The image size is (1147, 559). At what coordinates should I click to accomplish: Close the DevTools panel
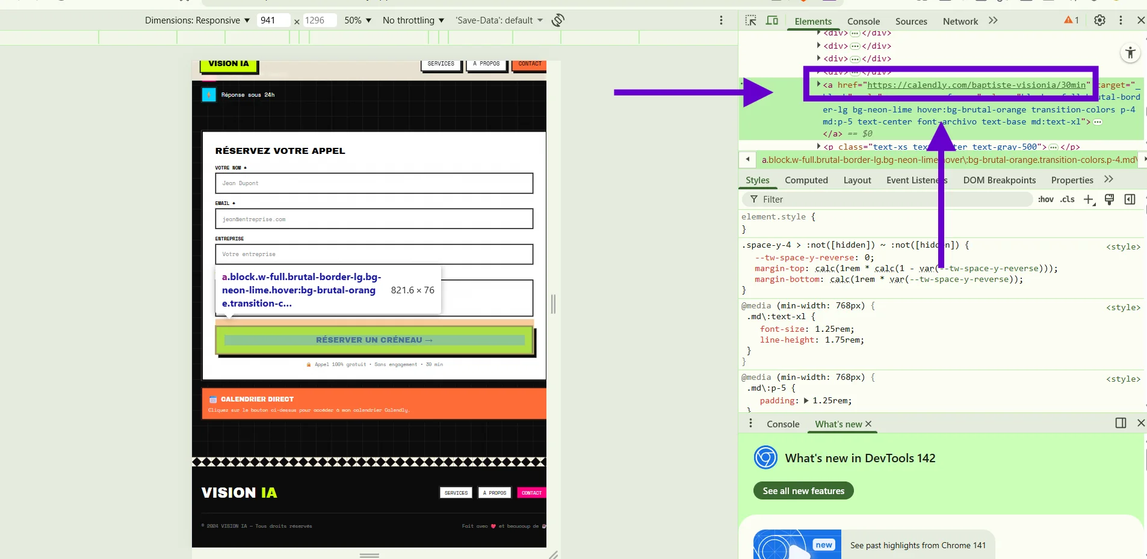1140,20
